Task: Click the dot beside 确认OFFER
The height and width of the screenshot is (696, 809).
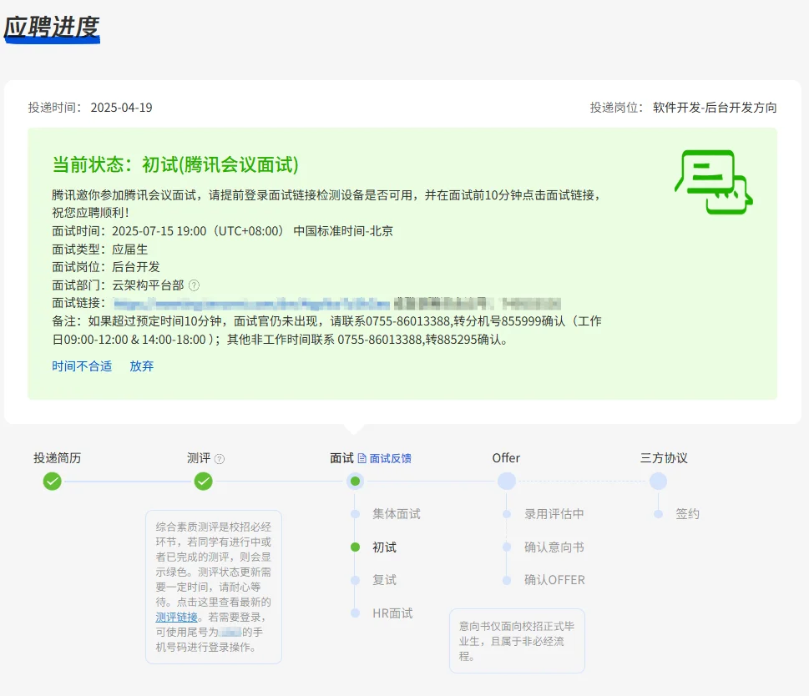Action: tap(507, 580)
